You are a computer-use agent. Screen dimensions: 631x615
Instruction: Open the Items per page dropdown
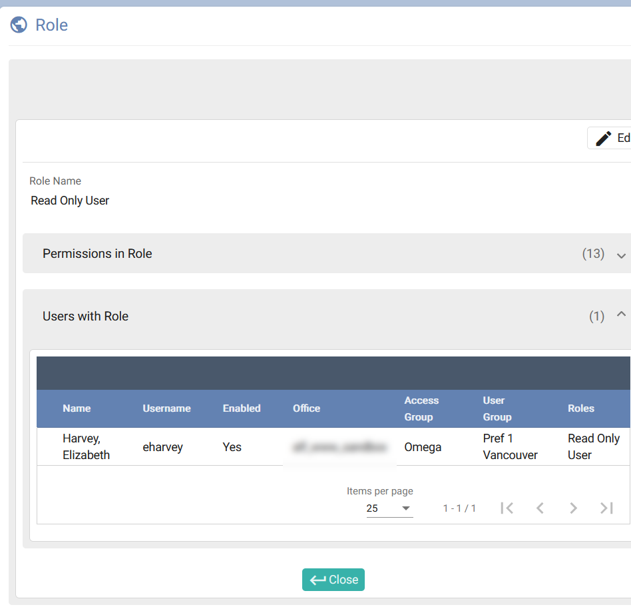click(x=389, y=508)
